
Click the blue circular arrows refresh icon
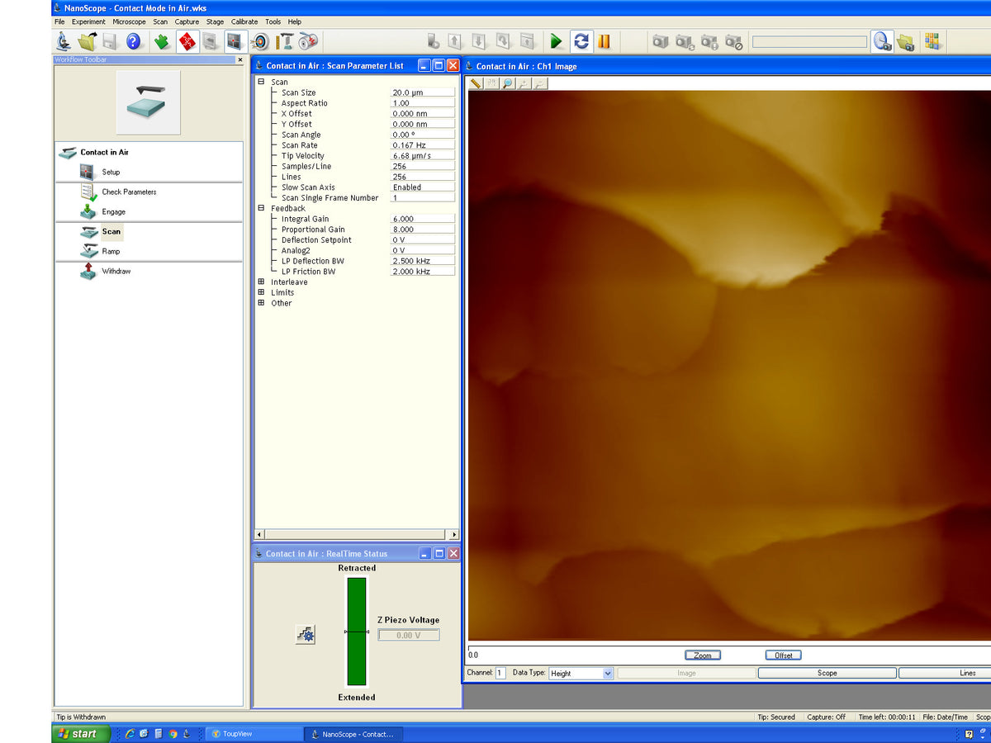coord(581,41)
